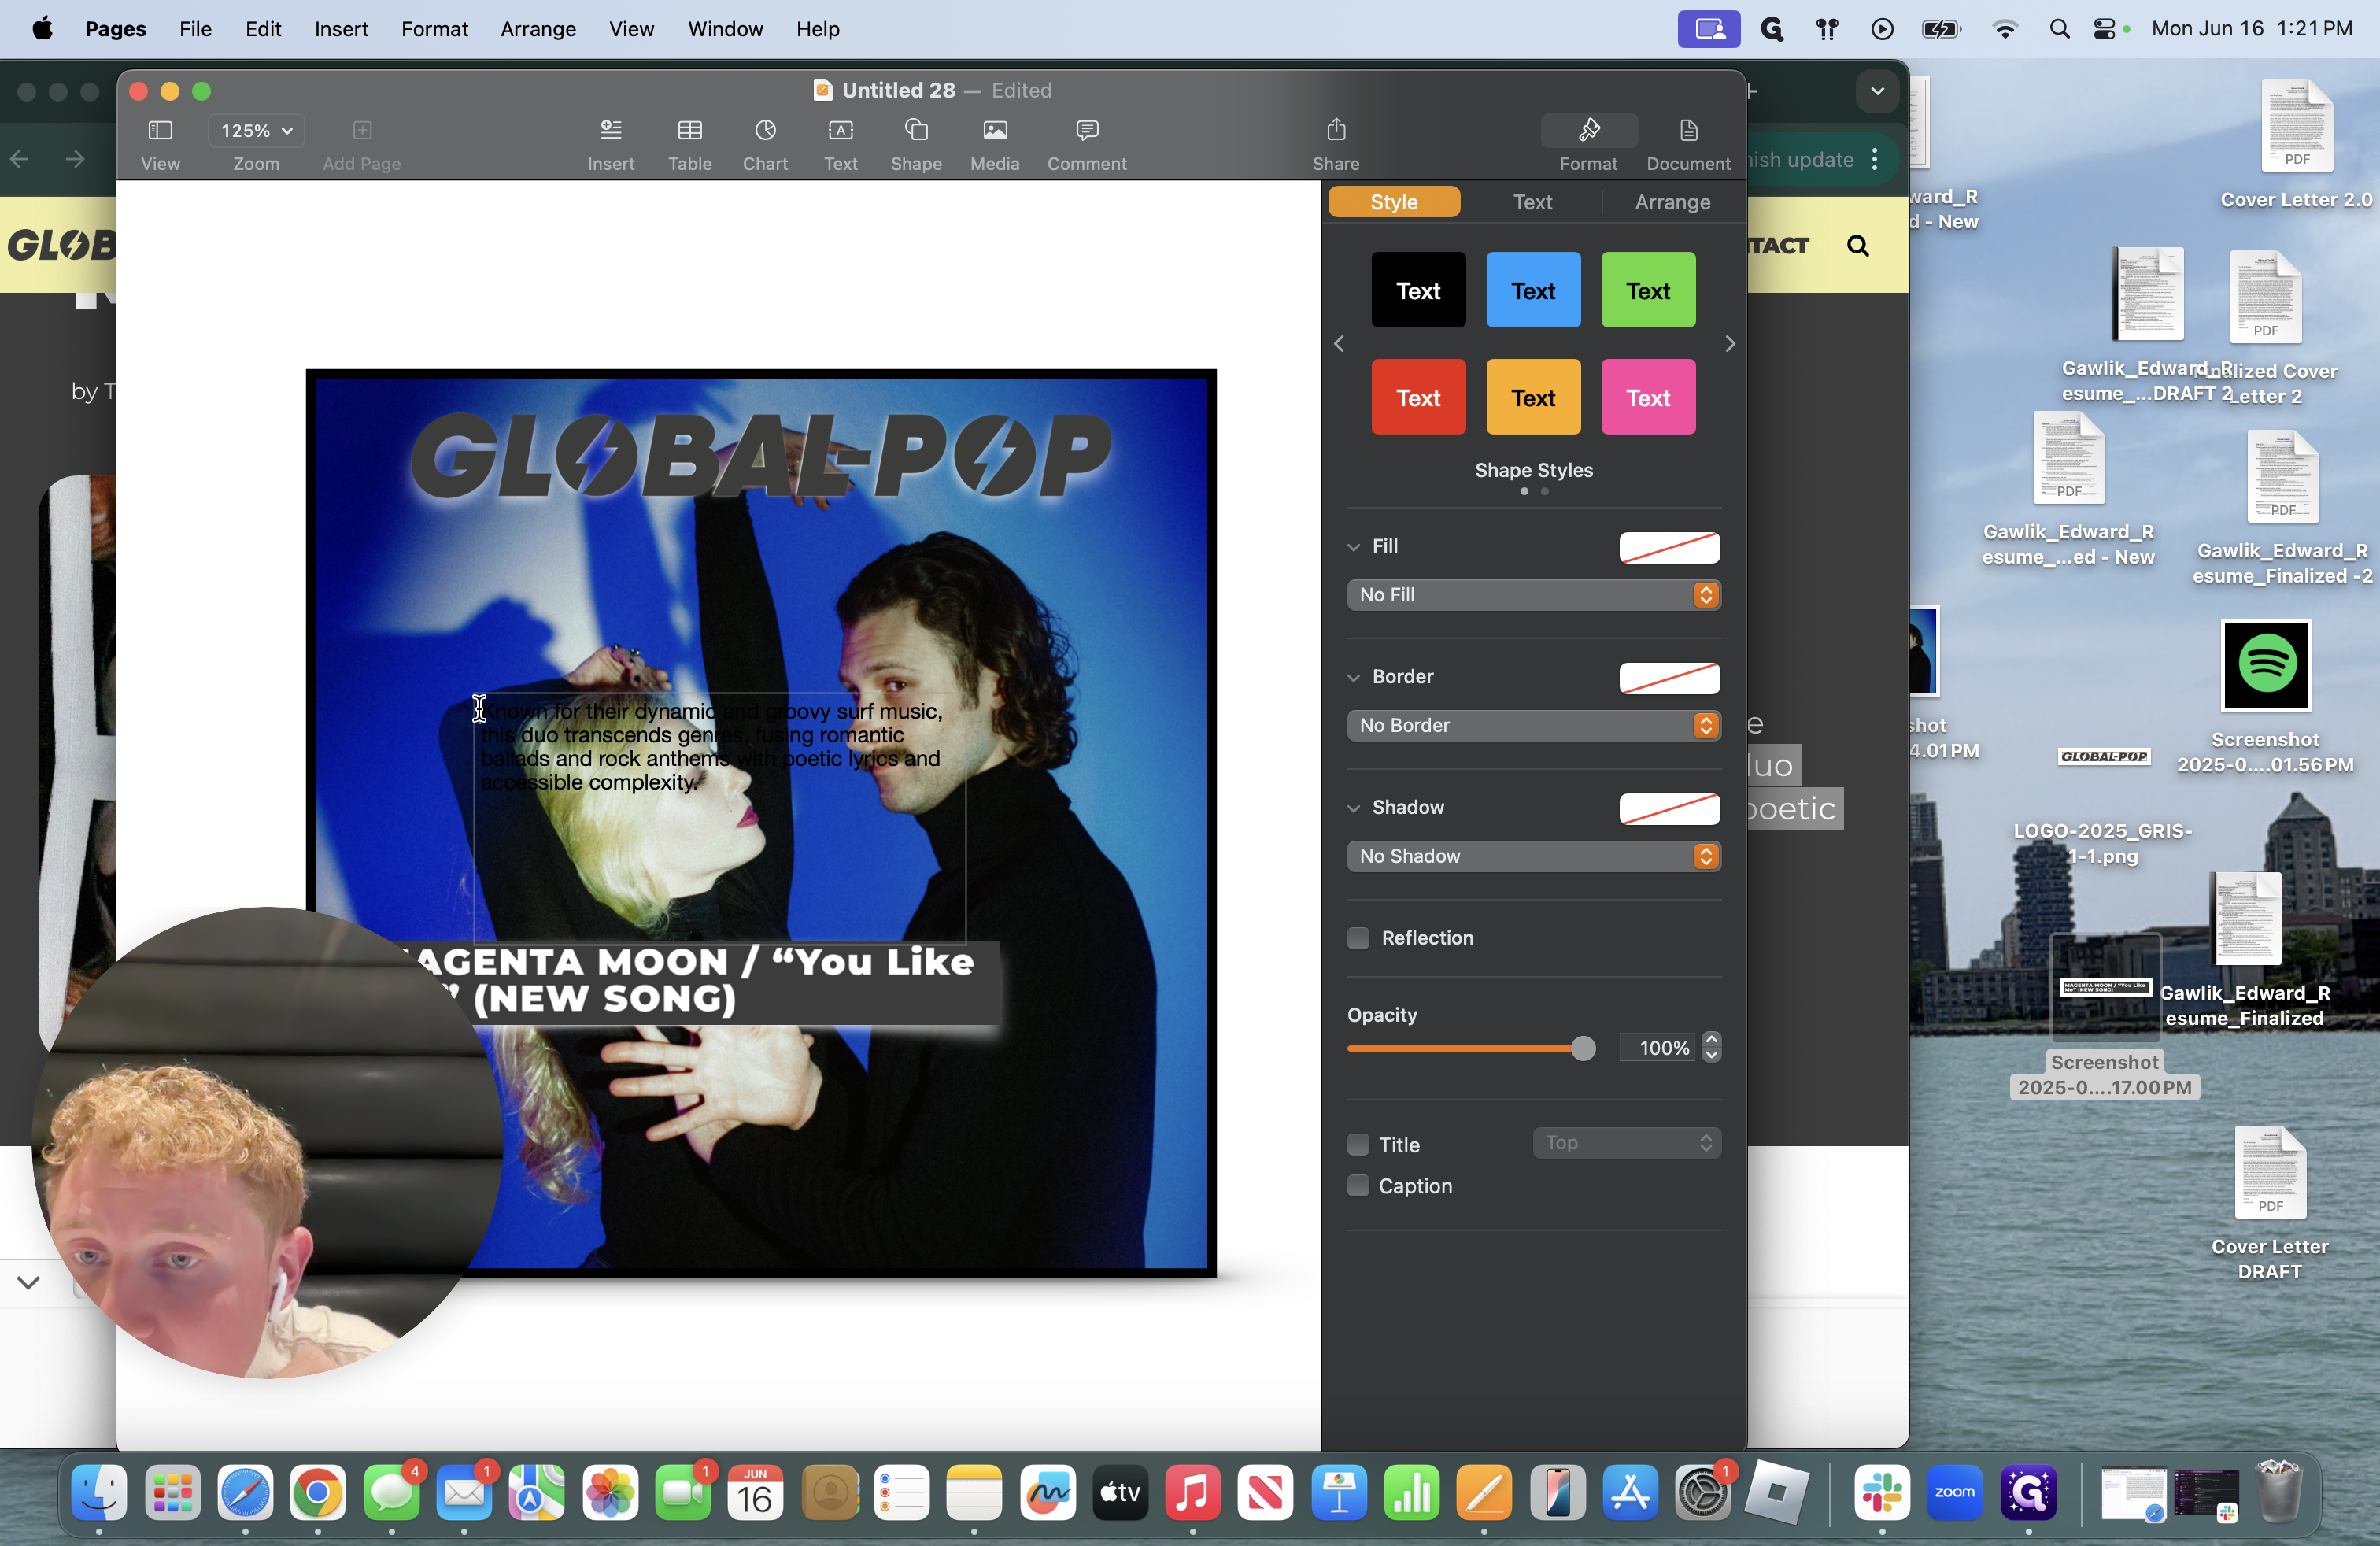Add a Comment from the toolbar
This screenshot has width=2380, height=1546.
1087,130
